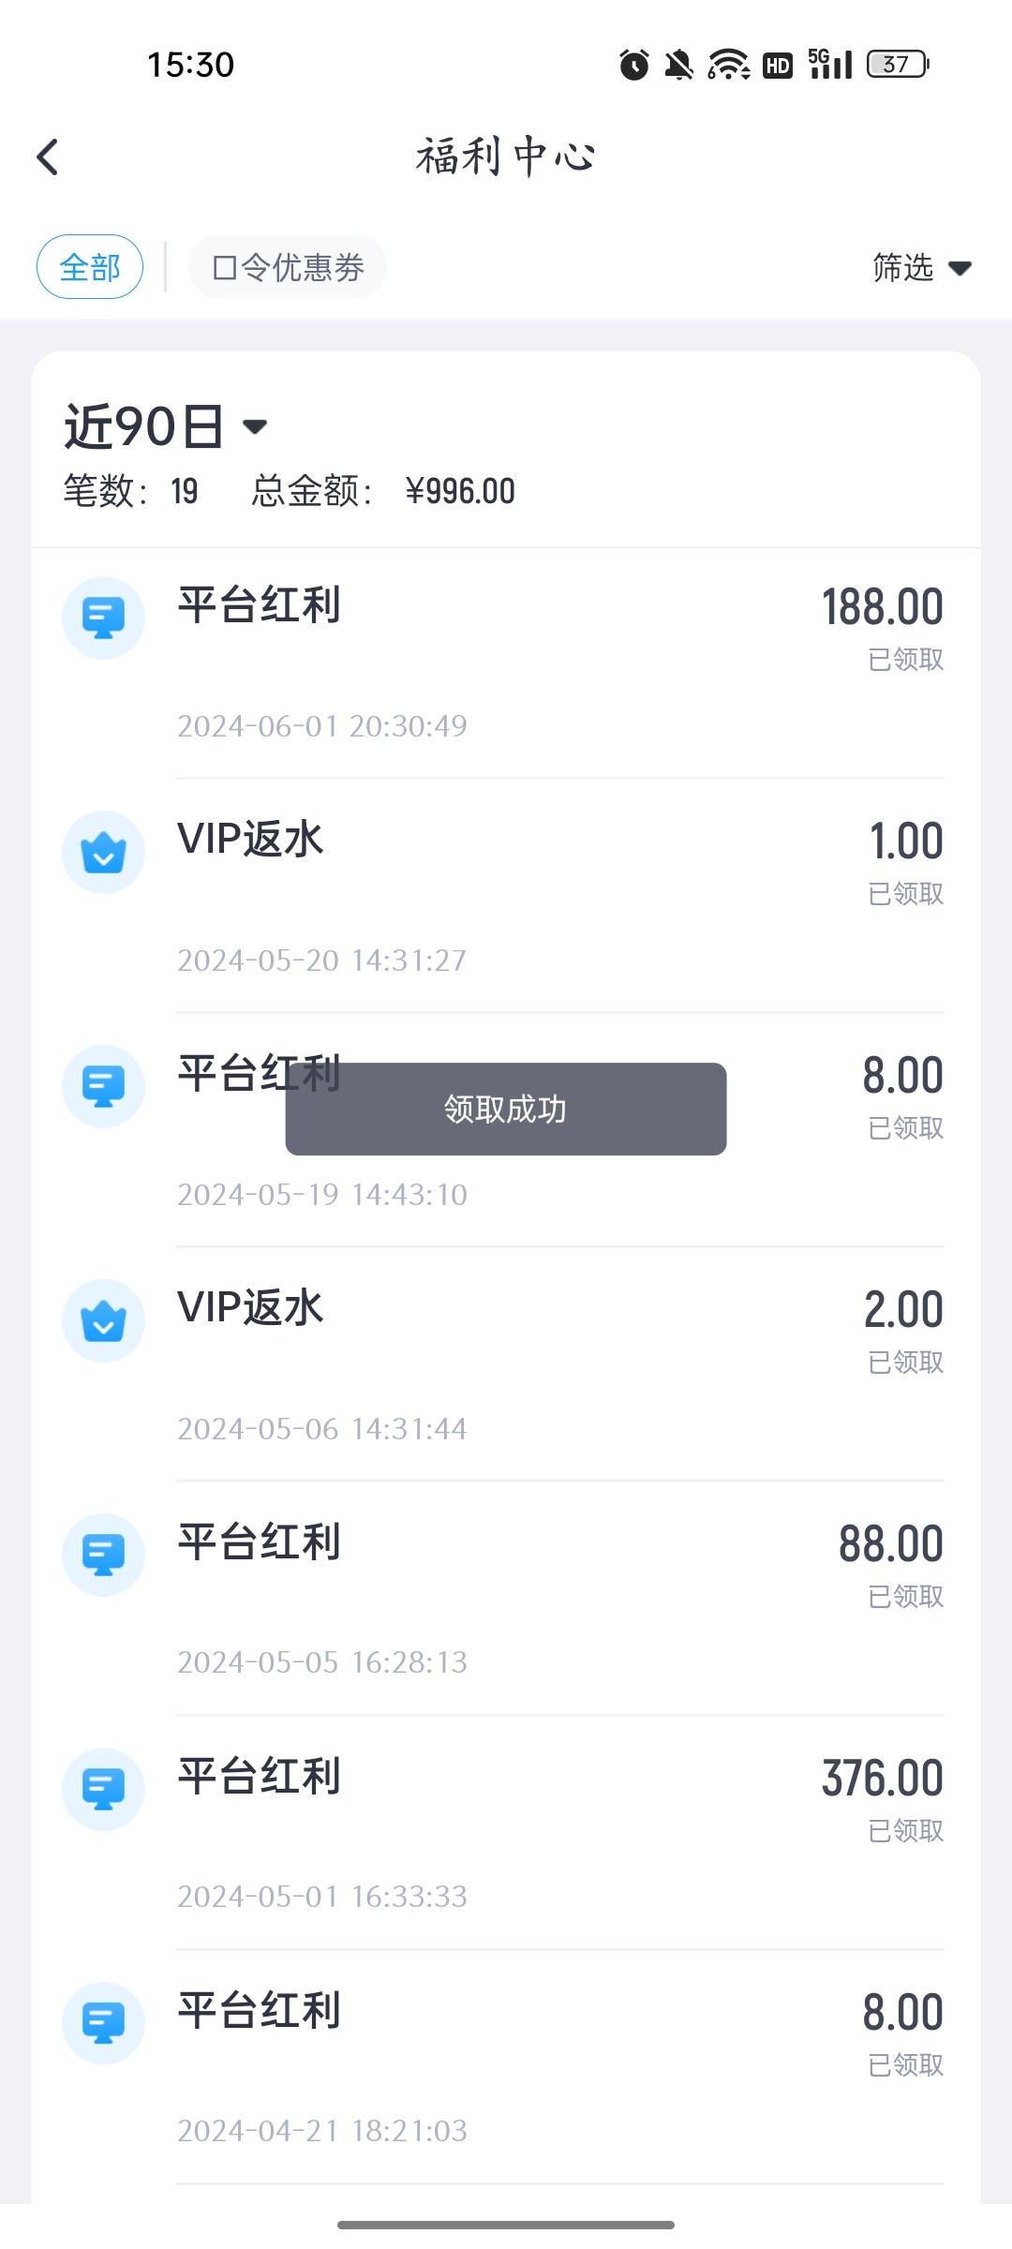Viewport: 1012px width, 2249px height.
Task: Tap the back arrow icon
Action: pos(48,157)
